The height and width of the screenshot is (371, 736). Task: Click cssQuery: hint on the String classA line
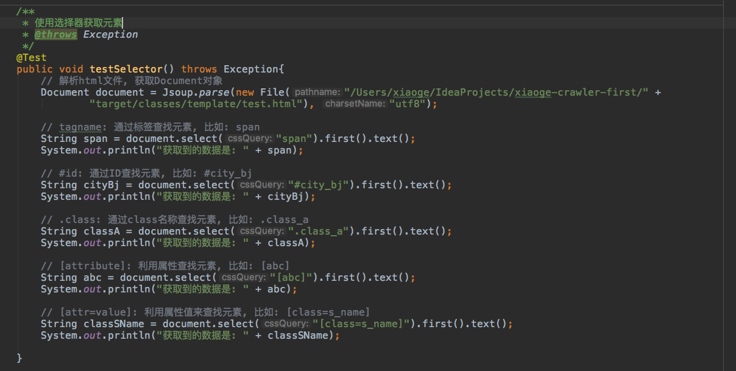262,231
